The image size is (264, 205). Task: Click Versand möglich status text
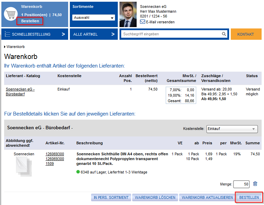coord(253,92)
